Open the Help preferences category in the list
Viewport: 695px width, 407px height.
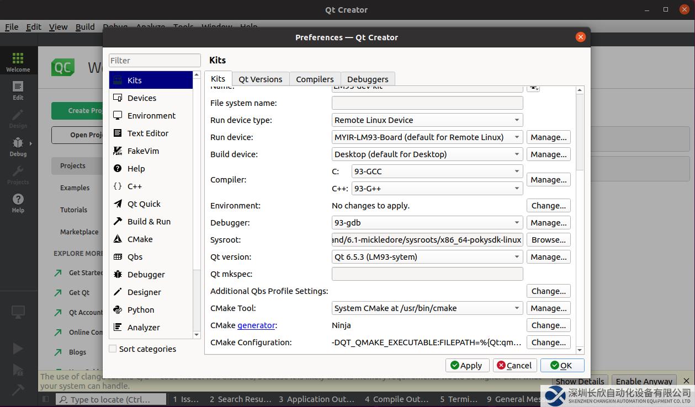pyautogui.click(x=151, y=168)
